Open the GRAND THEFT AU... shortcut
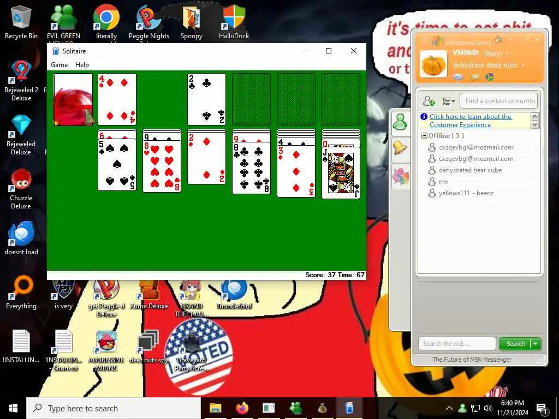Screen dimensions: 559x419 [x=192, y=298]
